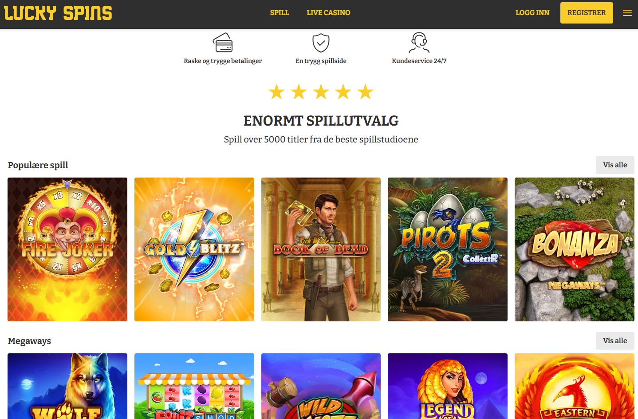Viewport: 638px width, 419px height.
Task: Click the LOGG INN link
Action: 532,13
